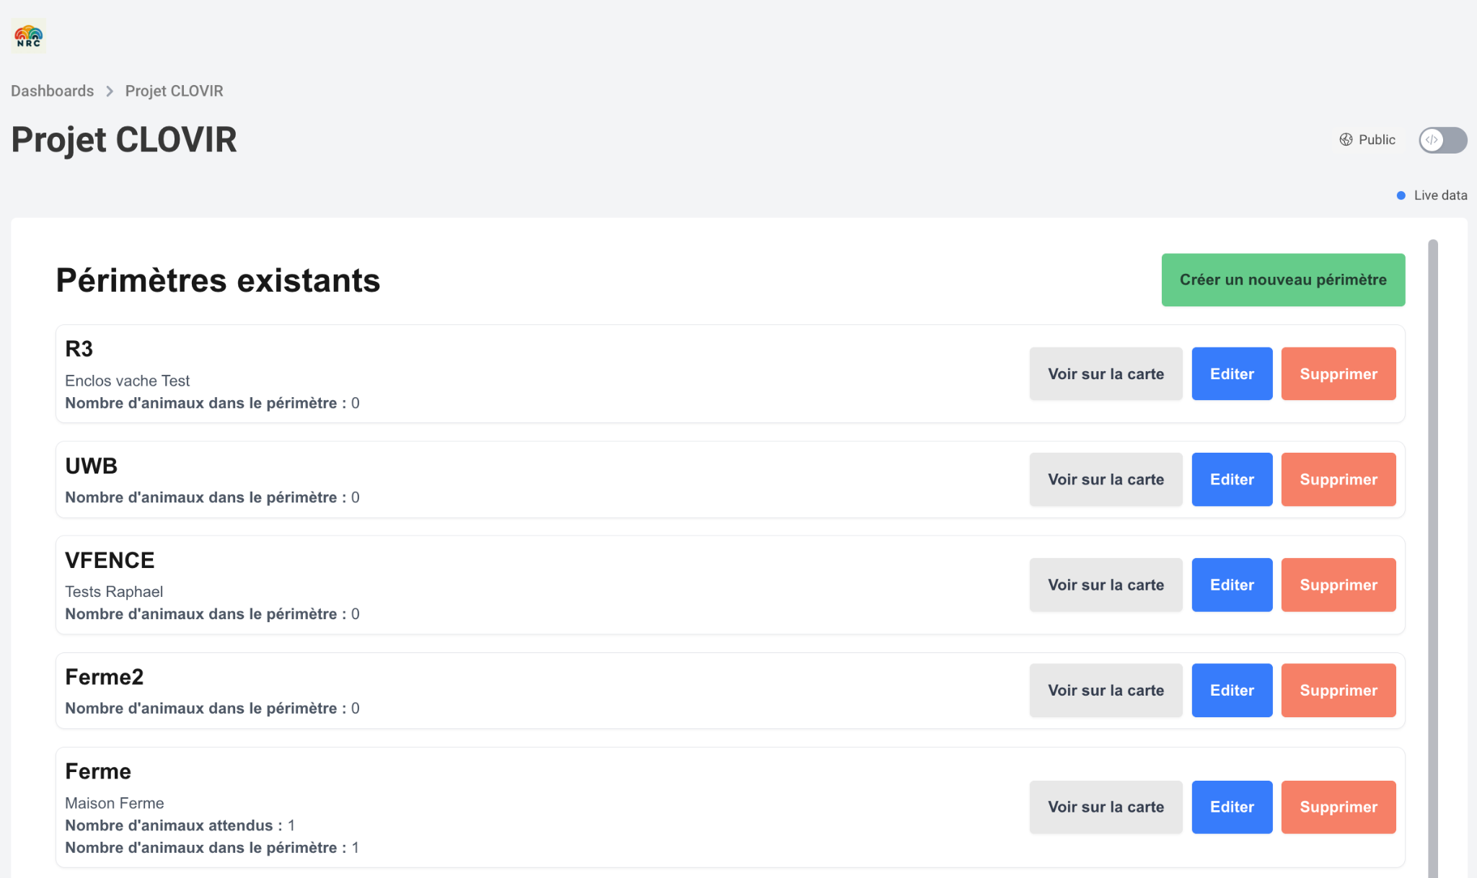Click the vertical scrollbar of perimeter list
The height and width of the screenshot is (878, 1477).
point(1432,555)
